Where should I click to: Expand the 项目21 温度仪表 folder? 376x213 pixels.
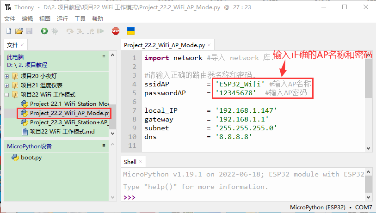7,85
